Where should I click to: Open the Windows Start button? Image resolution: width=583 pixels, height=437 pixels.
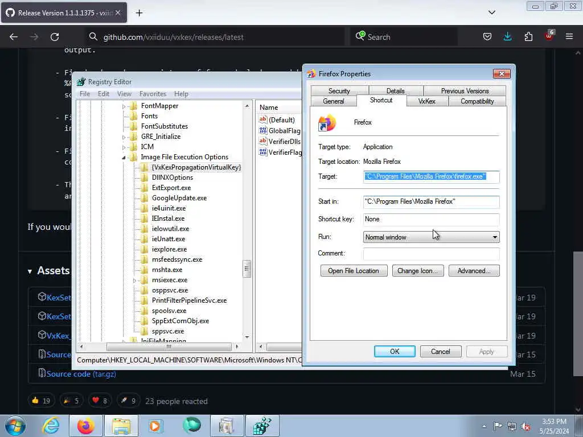click(x=15, y=426)
